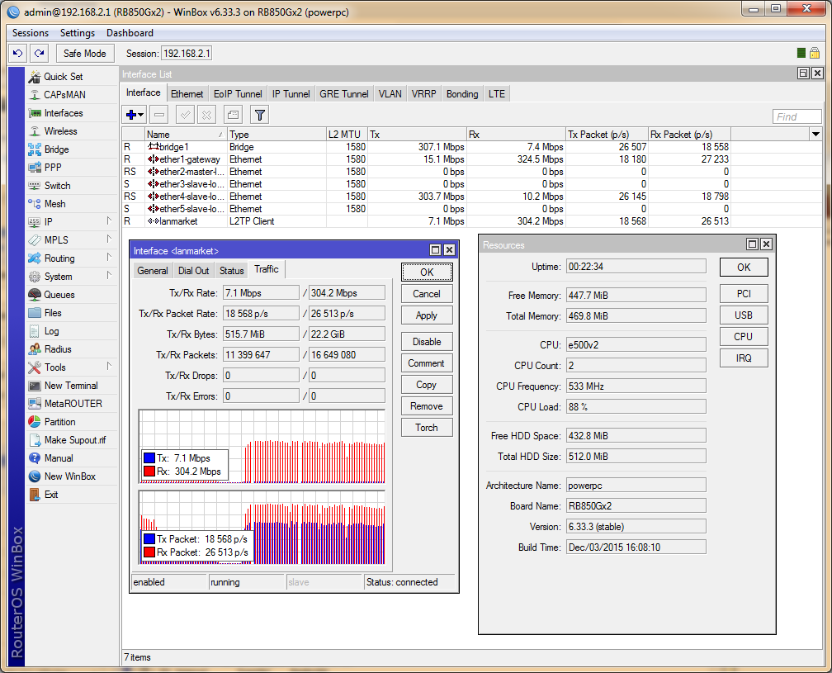Click the redo arrow icon

pyautogui.click(x=38, y=53)
